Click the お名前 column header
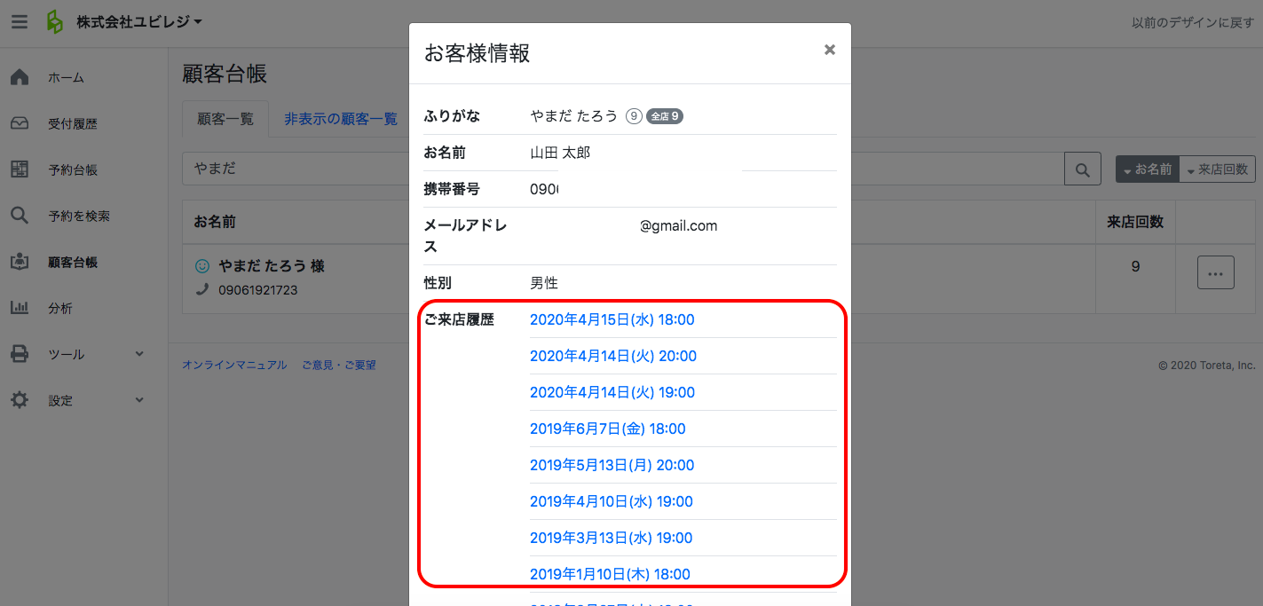This screenshot has height=606, width=1263. (x=215, y=222)
